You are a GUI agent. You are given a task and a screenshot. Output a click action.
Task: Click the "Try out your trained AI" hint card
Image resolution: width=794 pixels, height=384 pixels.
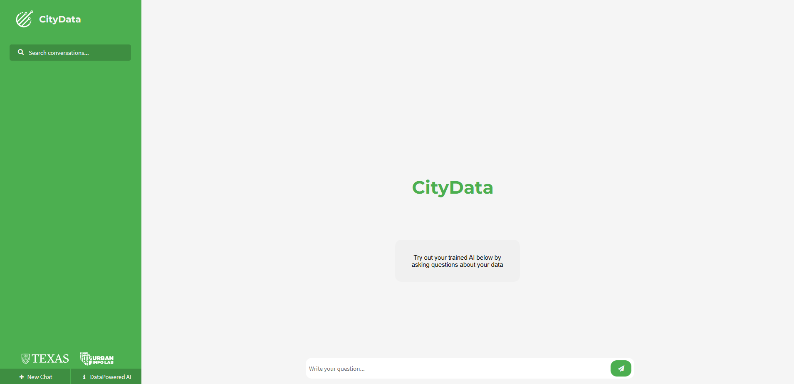457,261
